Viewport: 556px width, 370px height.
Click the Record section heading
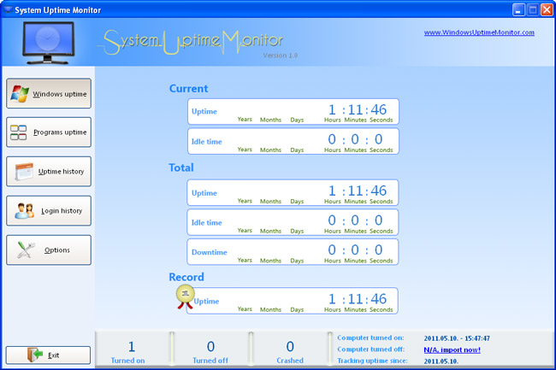tap(186, 277)
